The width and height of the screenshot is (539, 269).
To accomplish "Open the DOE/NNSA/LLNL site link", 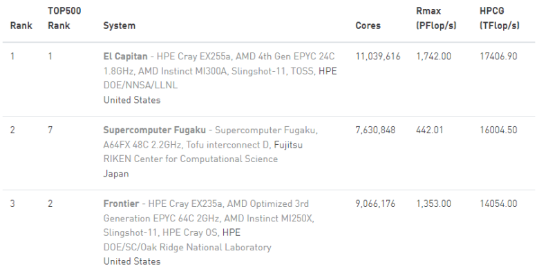I will [x=140, y=86].
